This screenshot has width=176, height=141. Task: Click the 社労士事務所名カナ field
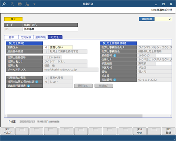coord(154,47)
